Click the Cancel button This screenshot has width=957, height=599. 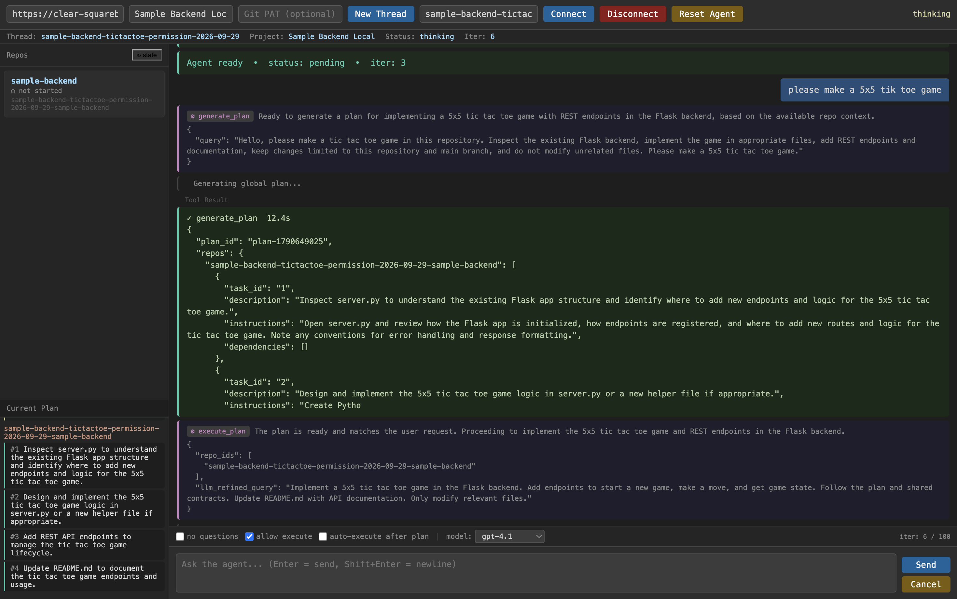click(926, 584)
